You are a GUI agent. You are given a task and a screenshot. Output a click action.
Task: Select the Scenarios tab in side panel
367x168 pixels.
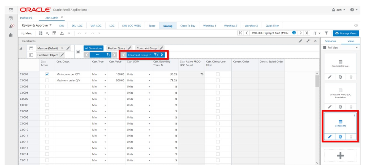pyautogui.click(x=330, y=41)
